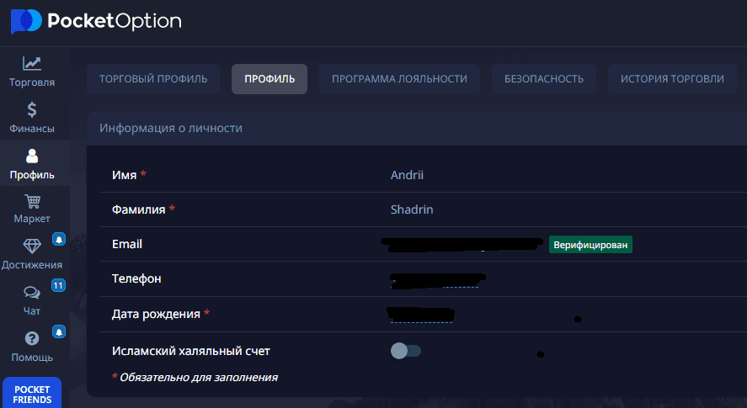The width and height of the screenshot is (747, 408).
Task: Open the Market cart icon (Маркет)
Action: [32, 201]
